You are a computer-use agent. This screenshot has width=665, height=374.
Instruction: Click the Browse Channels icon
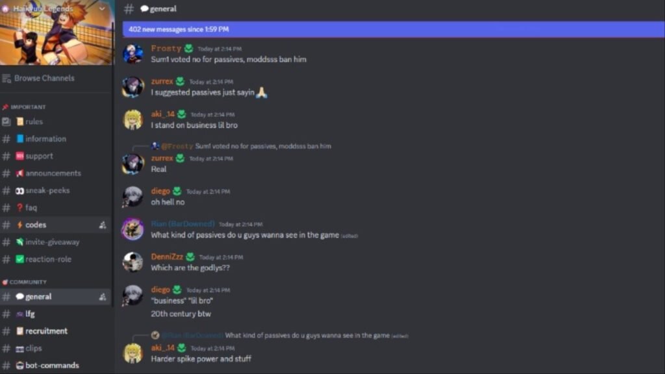click(6, 79)
